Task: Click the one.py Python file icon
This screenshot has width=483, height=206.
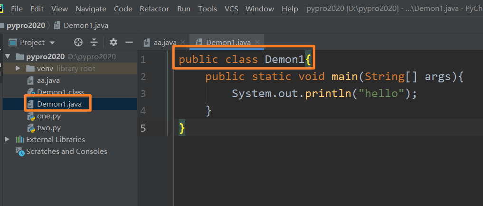Action: coord(31,116)
